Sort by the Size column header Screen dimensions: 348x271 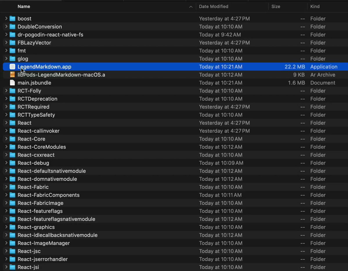click(276, 6)
